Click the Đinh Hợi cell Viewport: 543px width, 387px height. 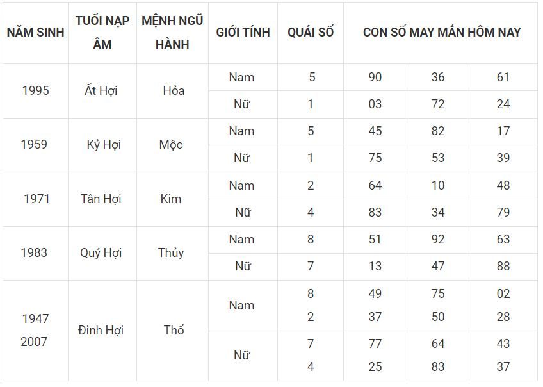(x=101, y=330)
